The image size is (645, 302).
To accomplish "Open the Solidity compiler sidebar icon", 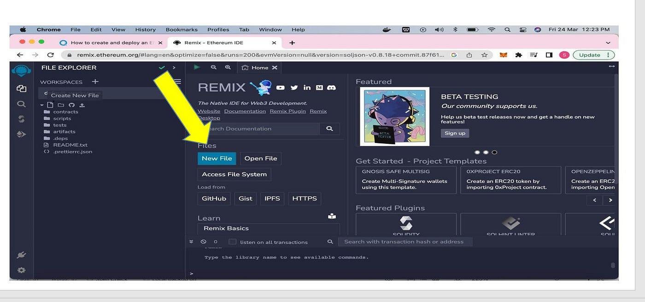I will pos(21,119).
